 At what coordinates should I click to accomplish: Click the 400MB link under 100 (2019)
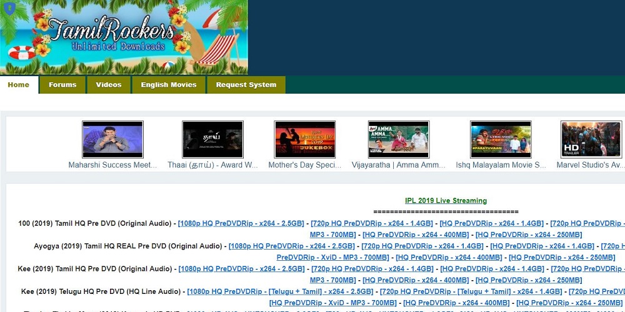coord(416,235)
